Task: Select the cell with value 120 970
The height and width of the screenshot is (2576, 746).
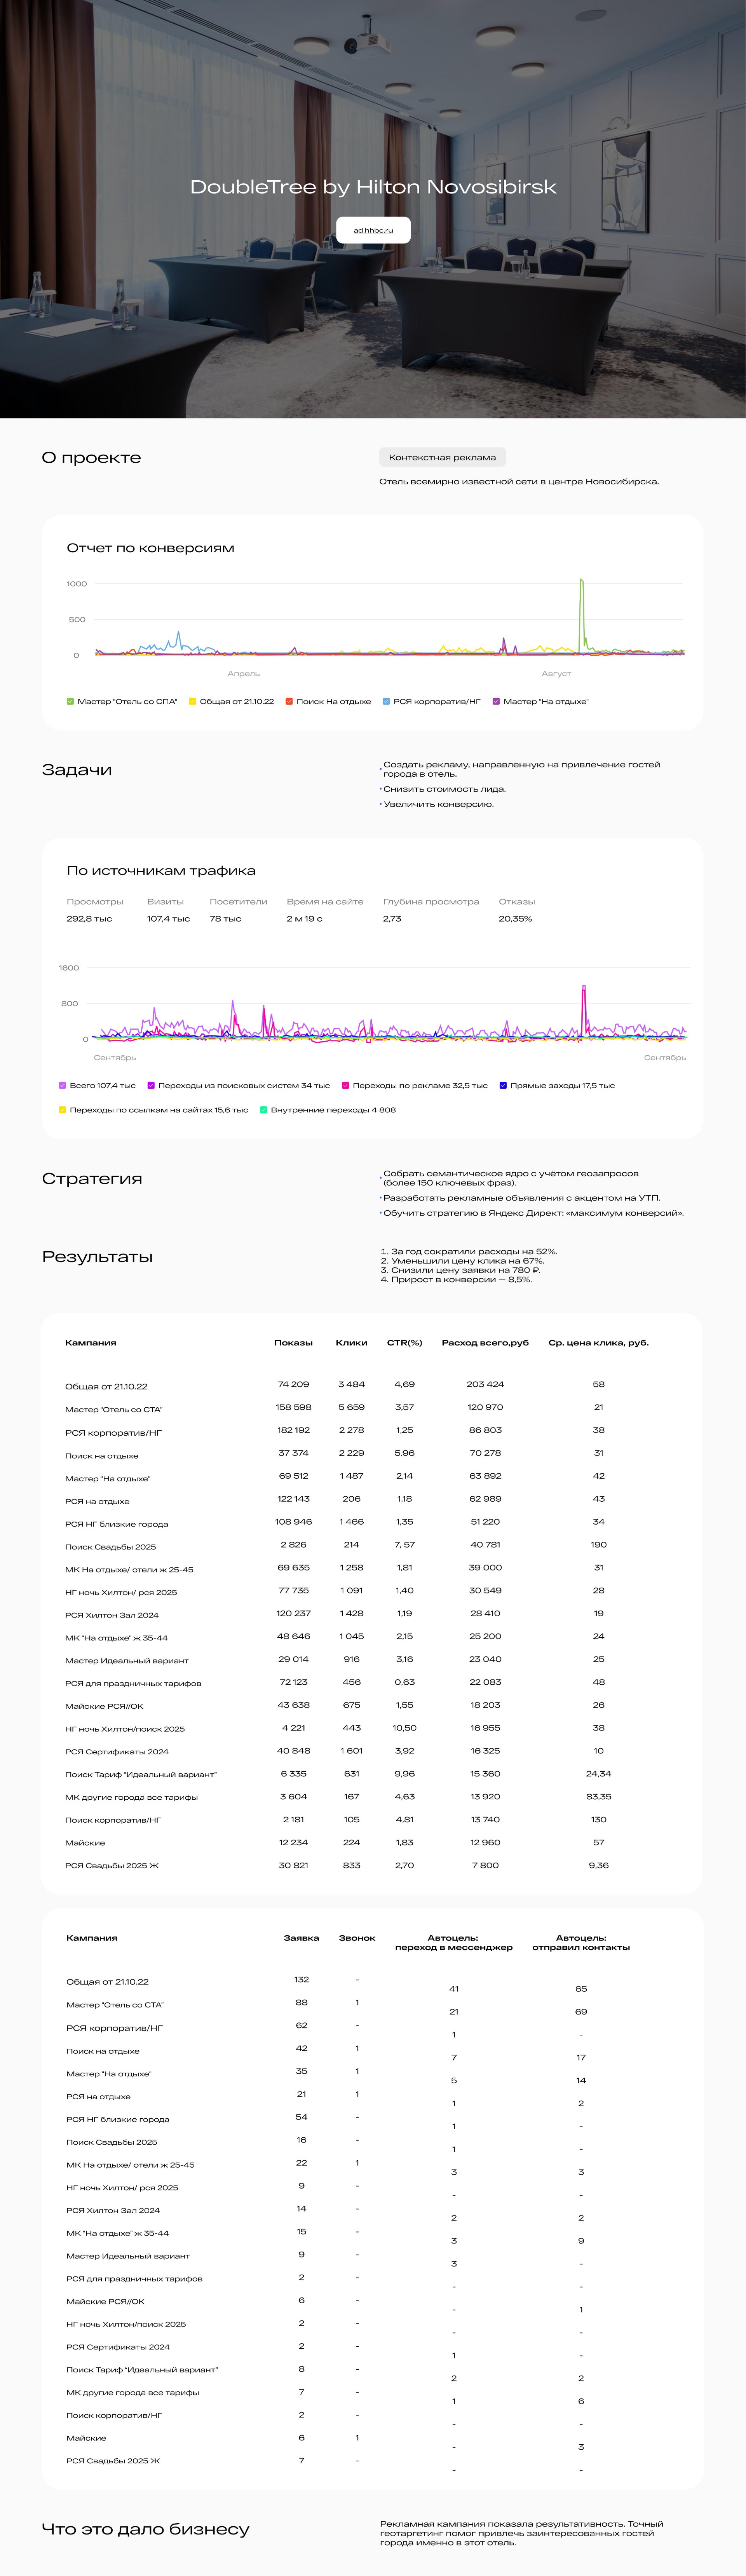Action: (485, 1407)
